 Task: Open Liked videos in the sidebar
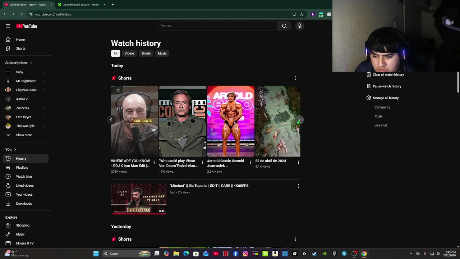pyautogui.click(x=24, y=186)
